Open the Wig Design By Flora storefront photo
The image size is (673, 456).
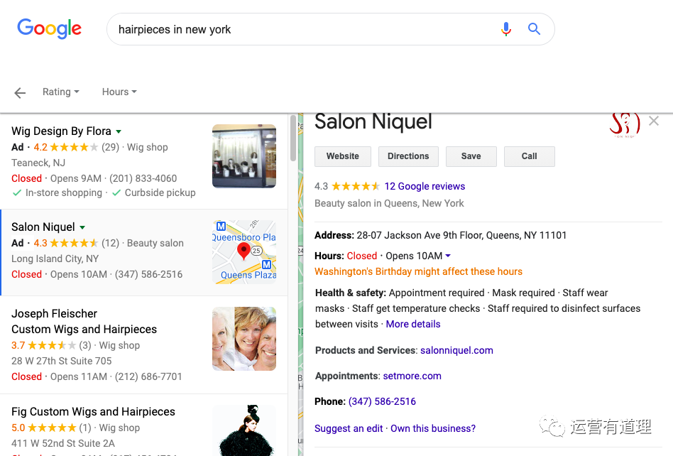click(x=244, y=156)
